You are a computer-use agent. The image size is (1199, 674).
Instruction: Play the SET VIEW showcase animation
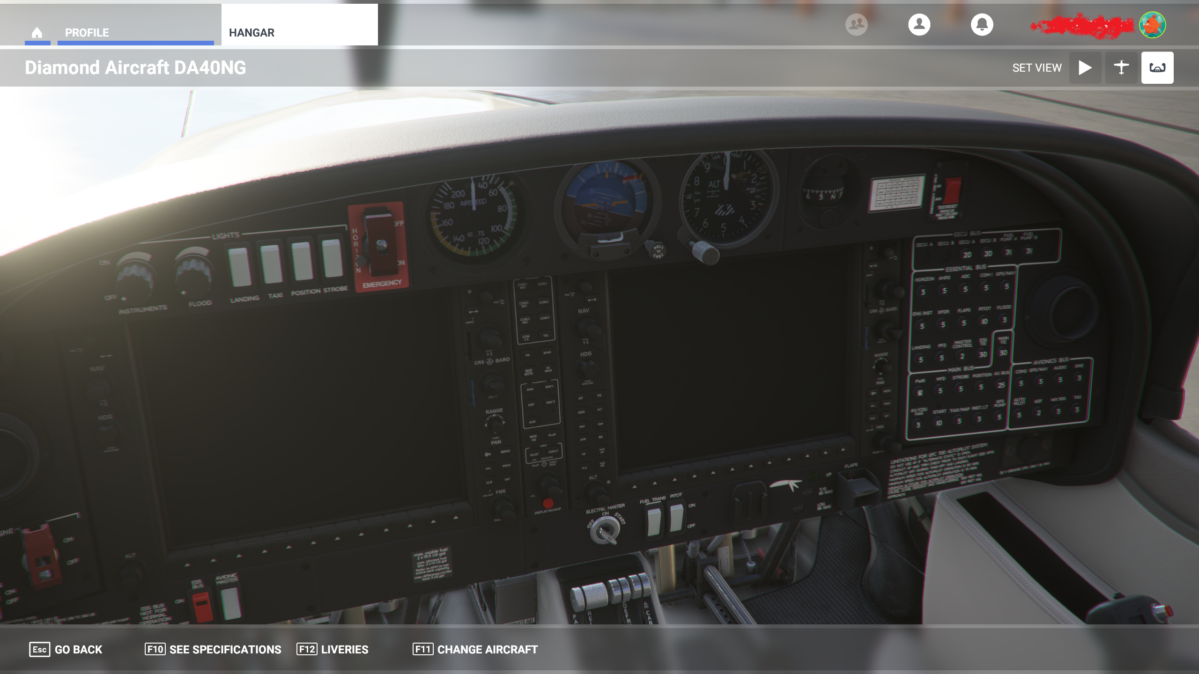1085,67
